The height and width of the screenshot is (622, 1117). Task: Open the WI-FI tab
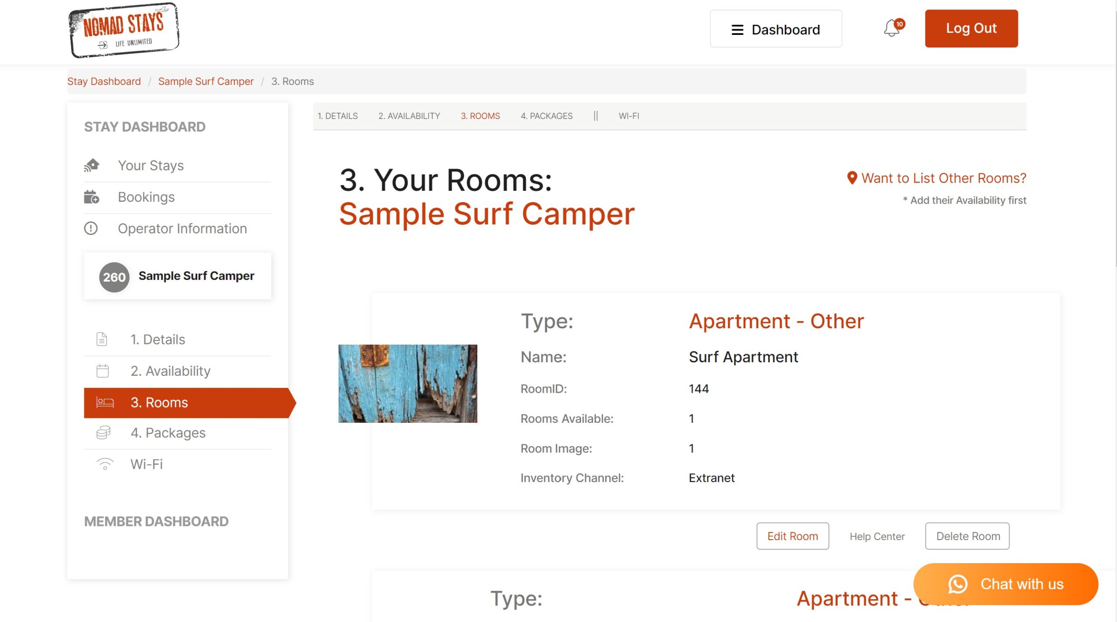(628, 116)
